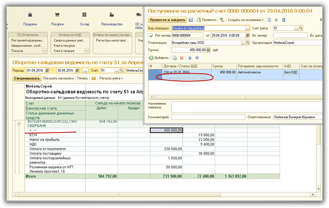329x208 pixels.
Task: Show Дт/Кт postings of the document
Action: [222, 20]
